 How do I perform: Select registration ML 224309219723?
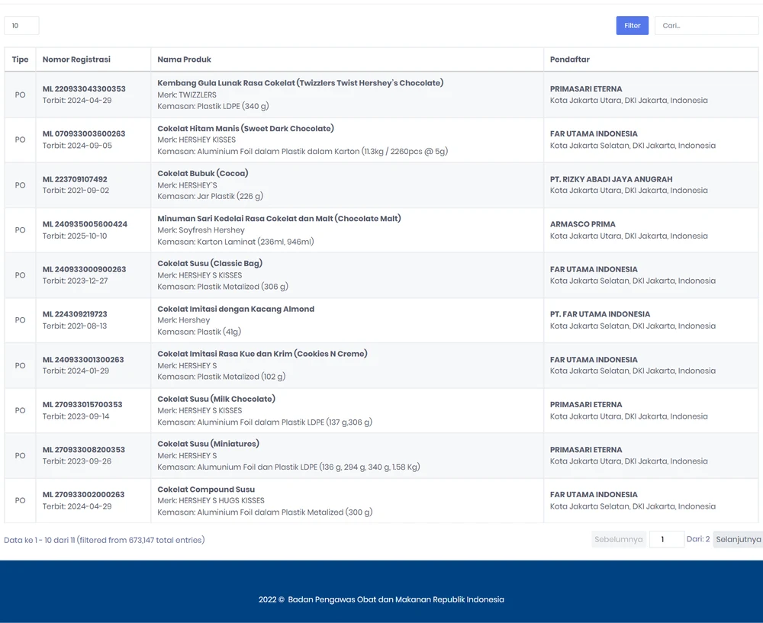coord(75,314)
